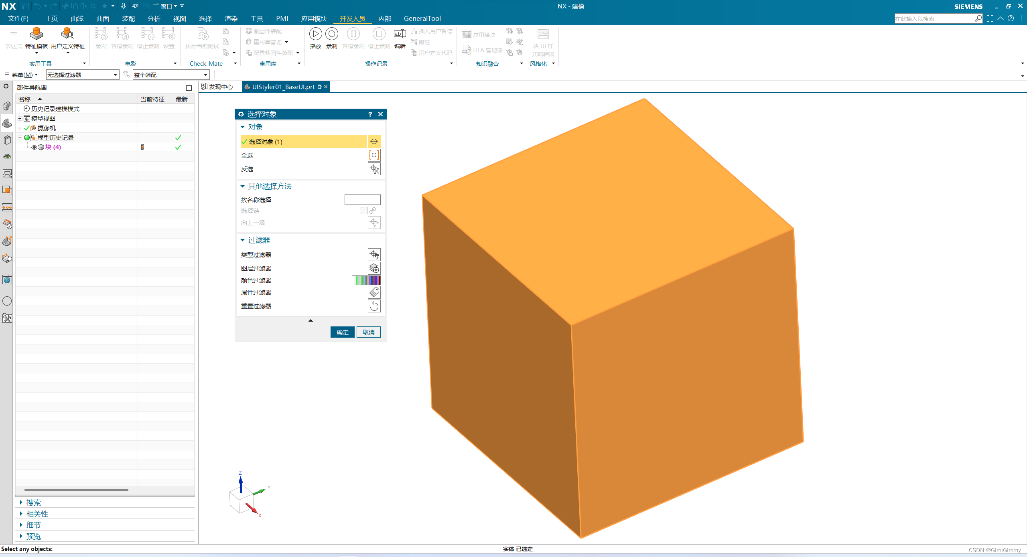Open the journal Edit (编辑) tool

(x=400, y=38)
